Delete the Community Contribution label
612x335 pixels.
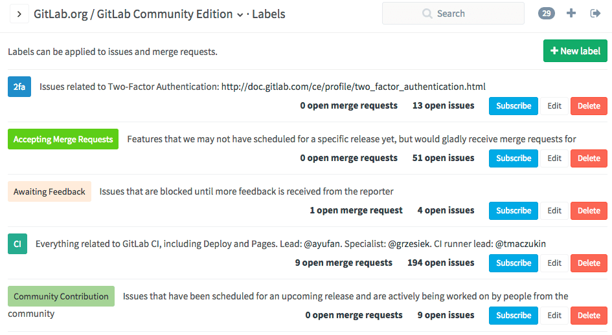pyautogui.click(x=589, y=316)
